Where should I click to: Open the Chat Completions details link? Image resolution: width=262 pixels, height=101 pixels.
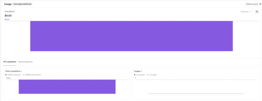point(14,71)
